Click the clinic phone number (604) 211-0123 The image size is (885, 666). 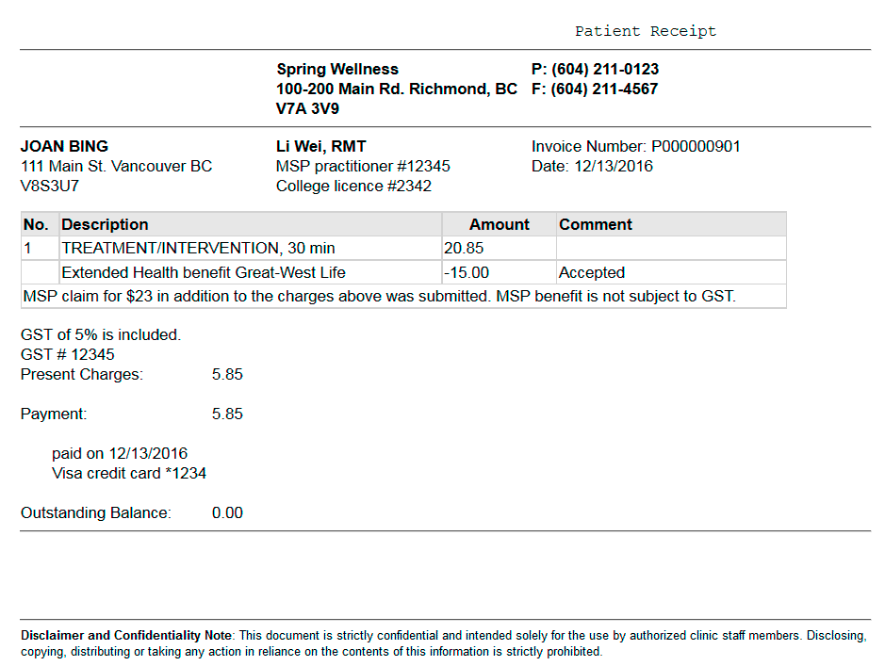pos(604,70)
